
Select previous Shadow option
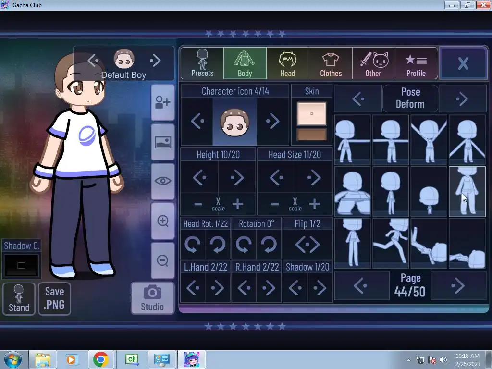[x=295, y=288]
